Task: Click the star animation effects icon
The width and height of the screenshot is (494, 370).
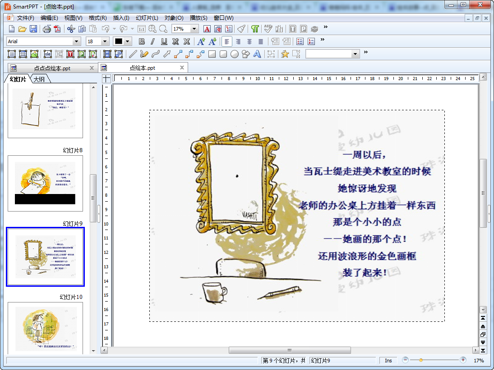Action: pos(285,54)
